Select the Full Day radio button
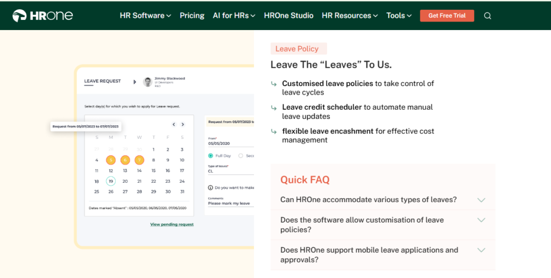 [x=210, y=155]
